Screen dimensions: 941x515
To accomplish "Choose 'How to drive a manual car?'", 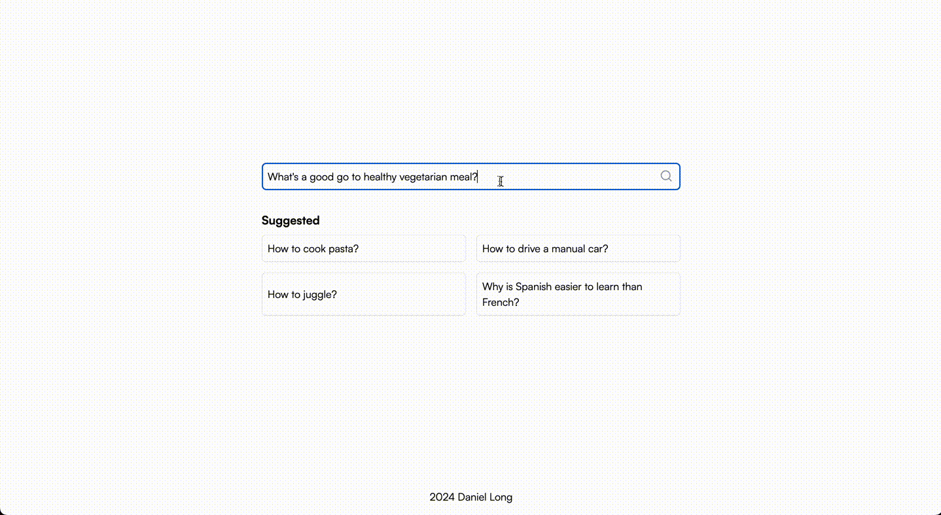I will (578, 248).
